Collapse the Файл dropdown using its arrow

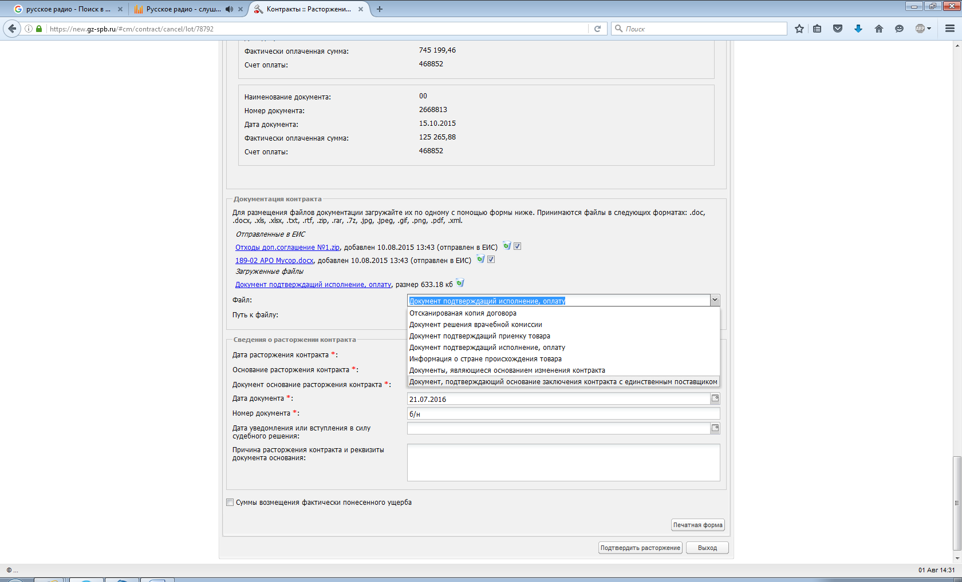[x=715, y=300]
